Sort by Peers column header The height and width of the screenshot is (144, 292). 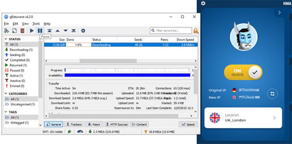[164, 40]
